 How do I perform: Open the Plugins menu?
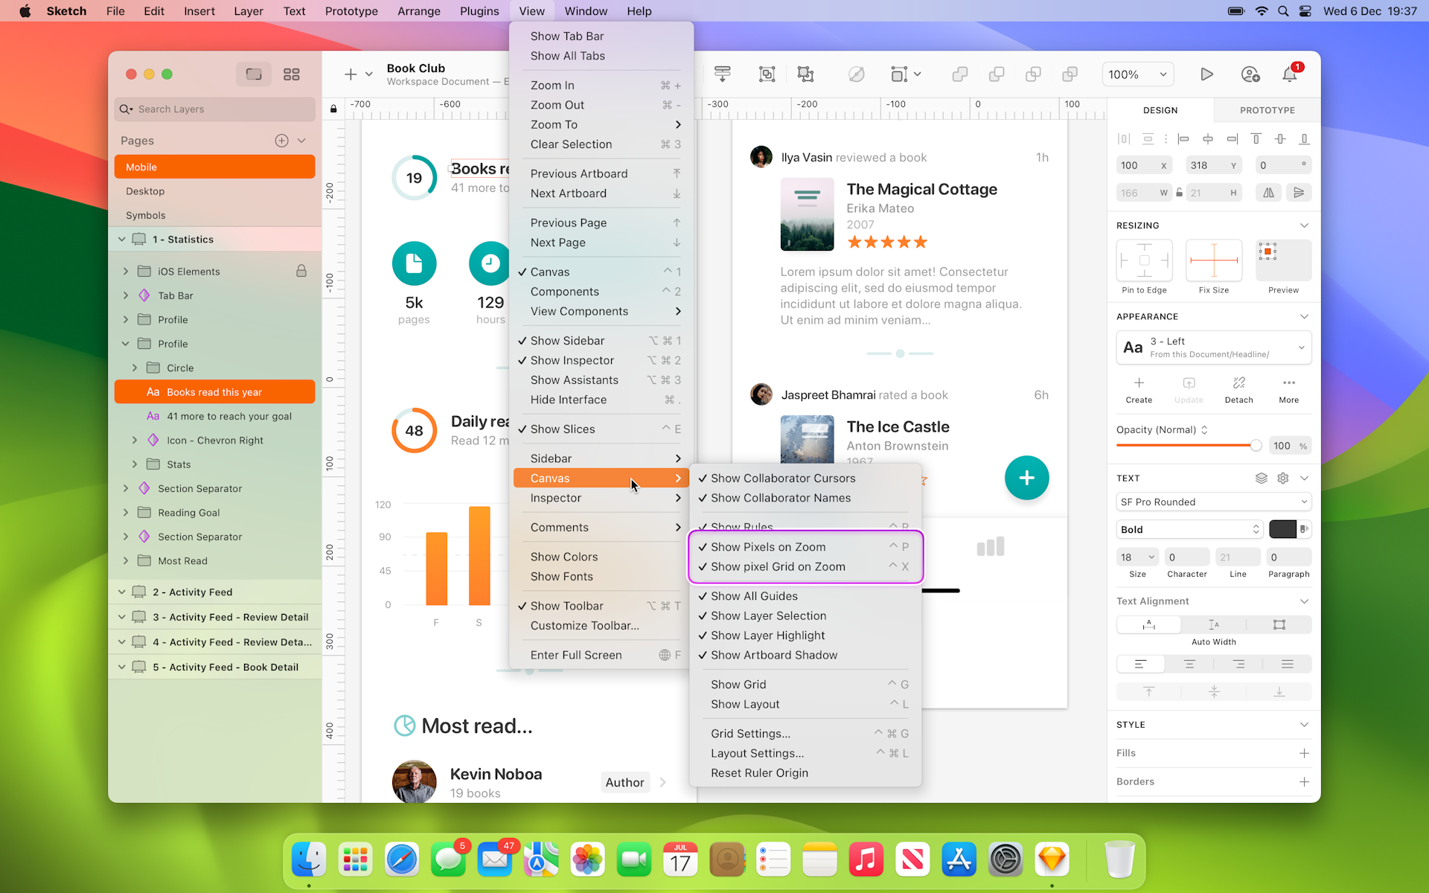[x=479, y=11]
